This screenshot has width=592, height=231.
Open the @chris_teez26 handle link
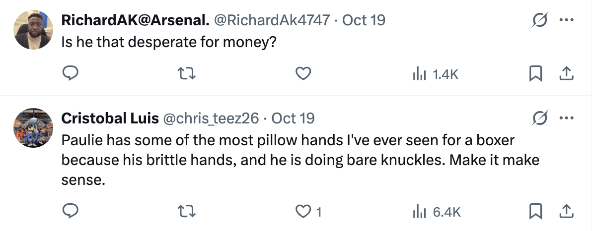tap(211, 118)
